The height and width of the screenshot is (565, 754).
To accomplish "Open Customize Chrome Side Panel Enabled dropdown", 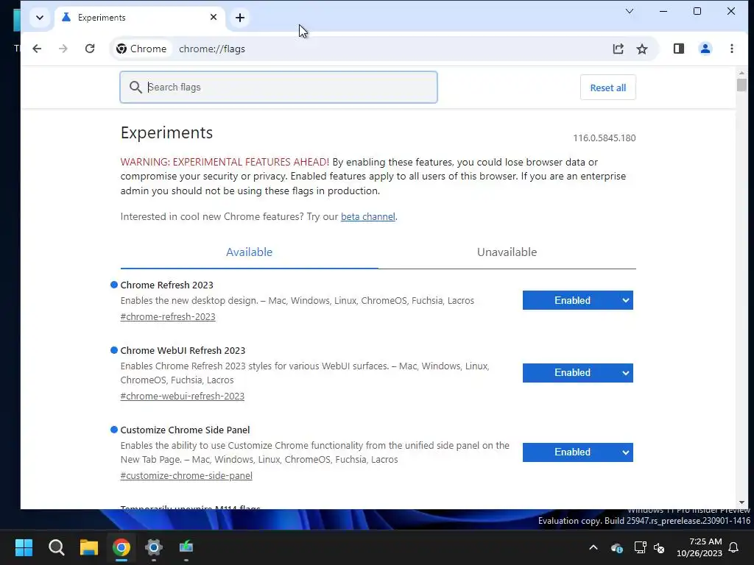I will 577,452.
